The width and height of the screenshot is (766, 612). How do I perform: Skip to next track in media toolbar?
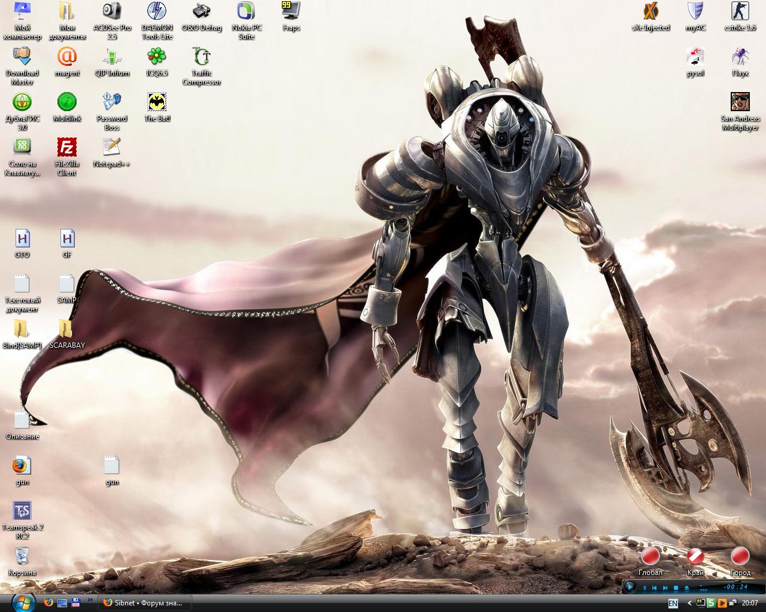665,588
